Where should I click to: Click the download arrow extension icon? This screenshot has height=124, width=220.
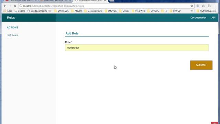[x=198, y=6]
